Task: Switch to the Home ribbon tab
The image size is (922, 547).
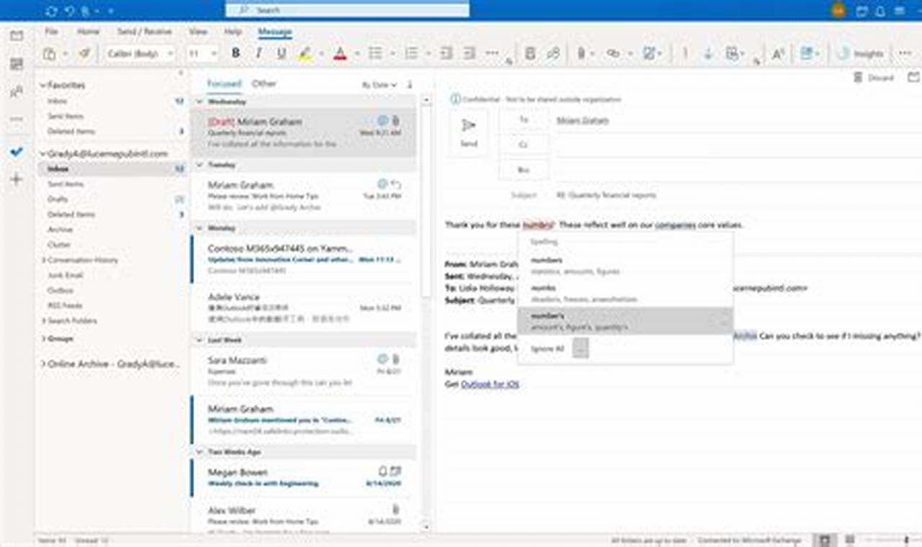Action: (88, 32)
